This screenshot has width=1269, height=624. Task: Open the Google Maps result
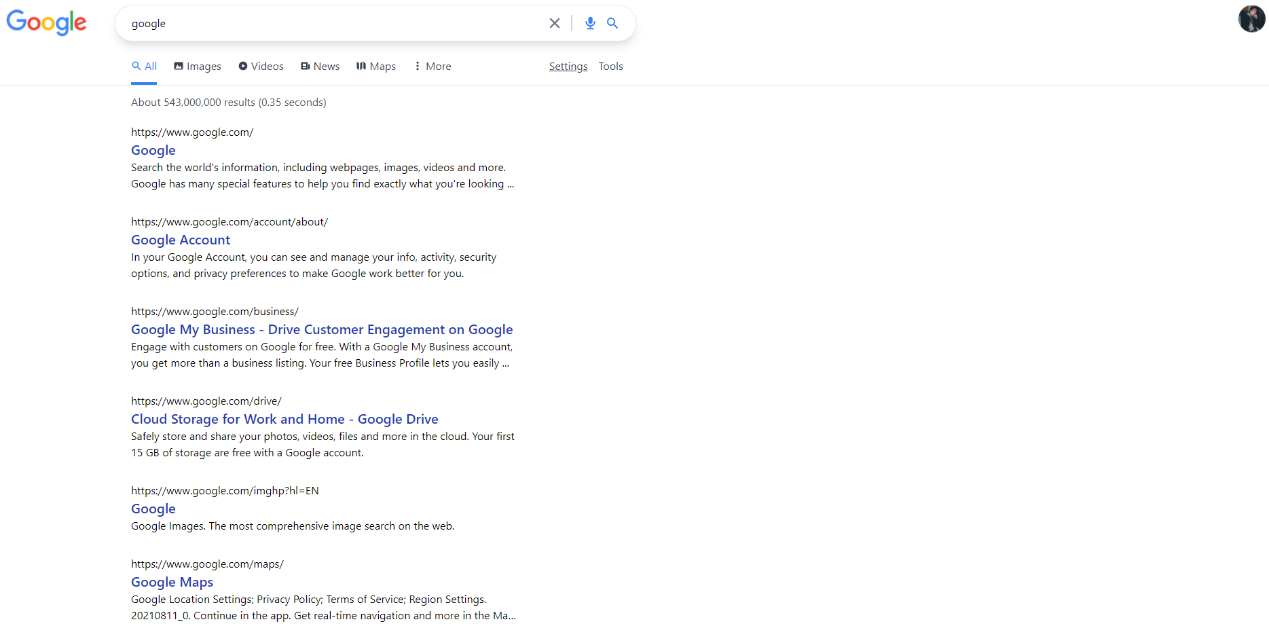point(172,582)
